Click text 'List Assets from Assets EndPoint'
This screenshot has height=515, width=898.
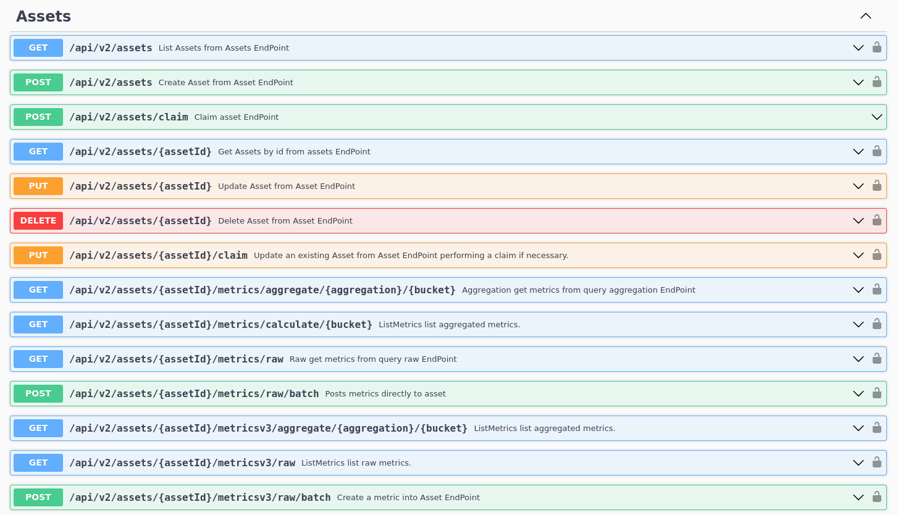coord(224,48)
